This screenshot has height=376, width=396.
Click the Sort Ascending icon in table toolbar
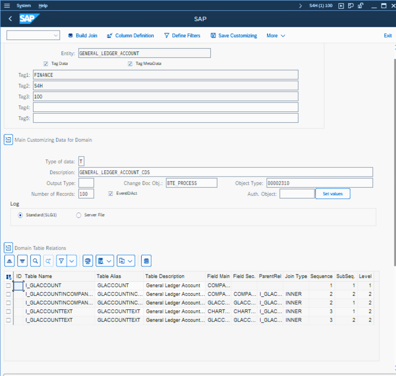pos(9,261)
